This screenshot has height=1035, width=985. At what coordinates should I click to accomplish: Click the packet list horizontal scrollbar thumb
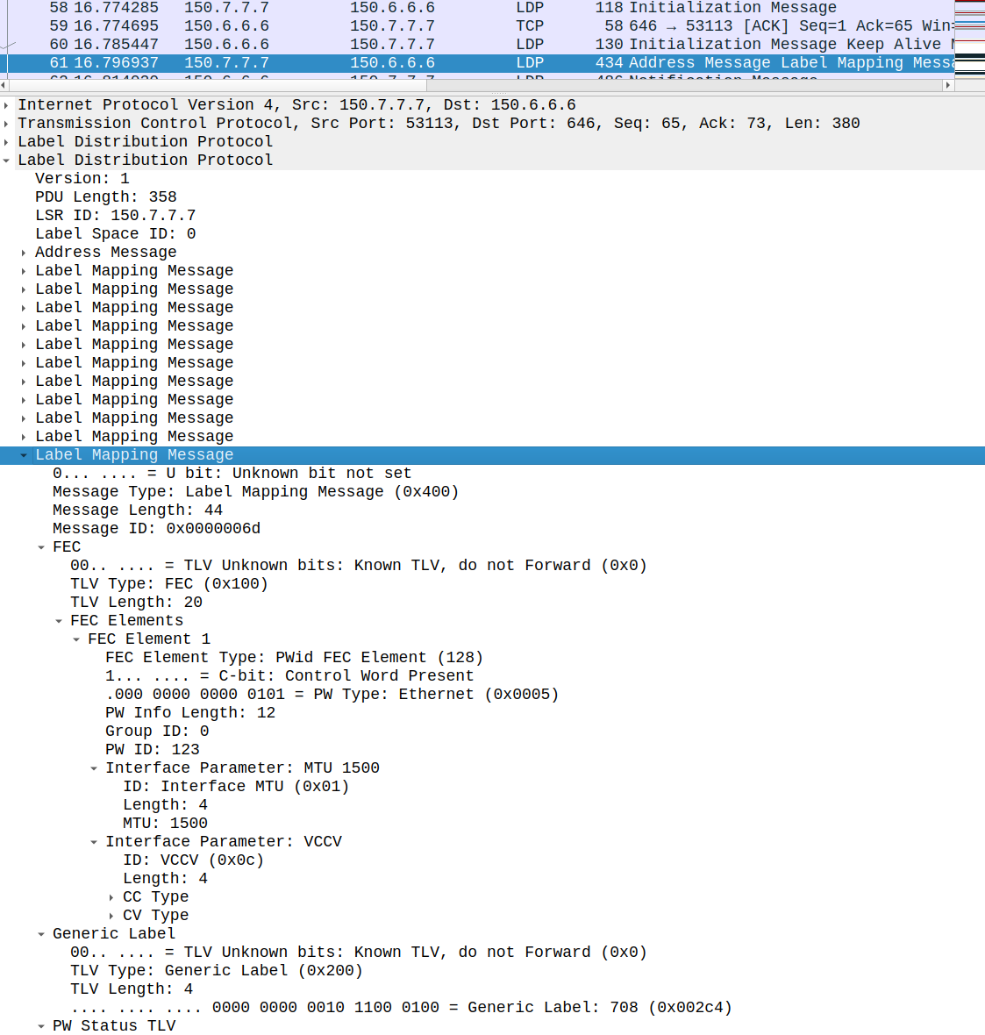218,85
